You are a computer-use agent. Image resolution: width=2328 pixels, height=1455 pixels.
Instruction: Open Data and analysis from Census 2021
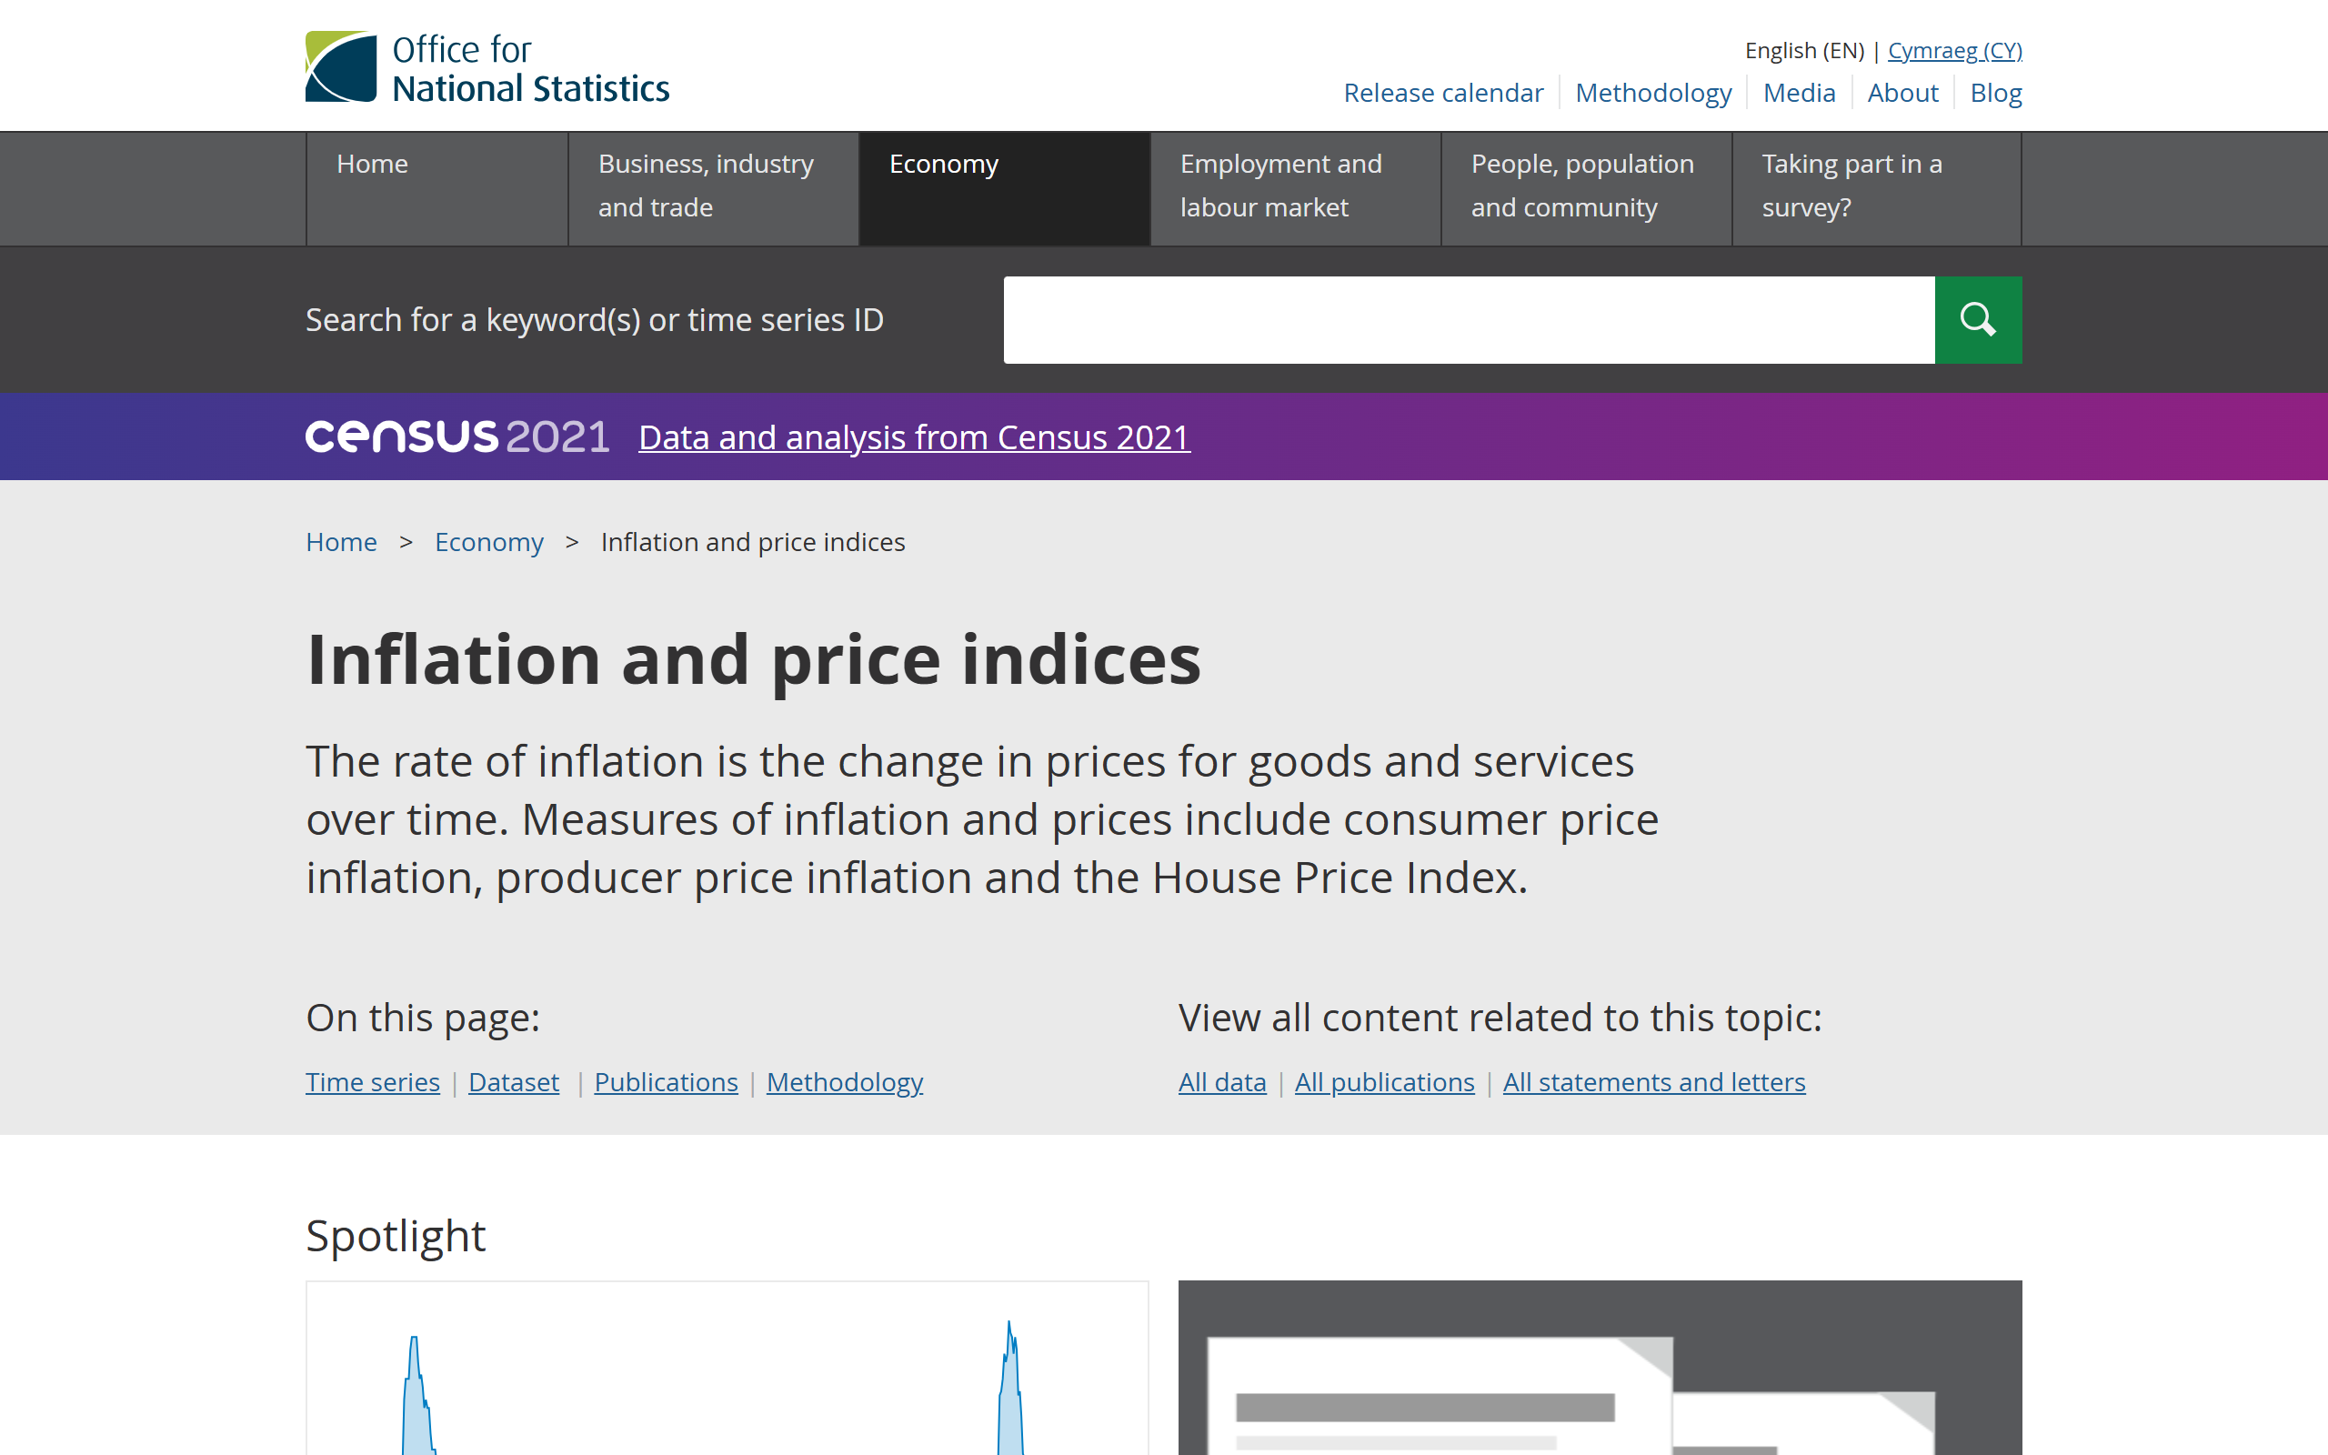pos(914,437)
